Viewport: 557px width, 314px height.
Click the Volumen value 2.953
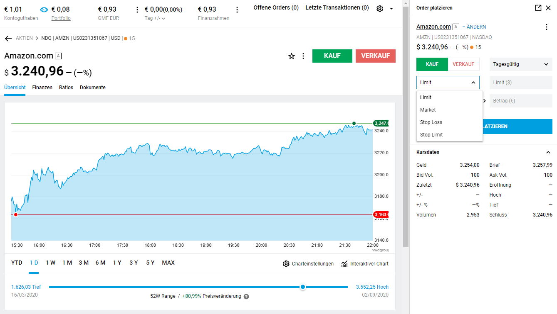click(x=473, y=215)
